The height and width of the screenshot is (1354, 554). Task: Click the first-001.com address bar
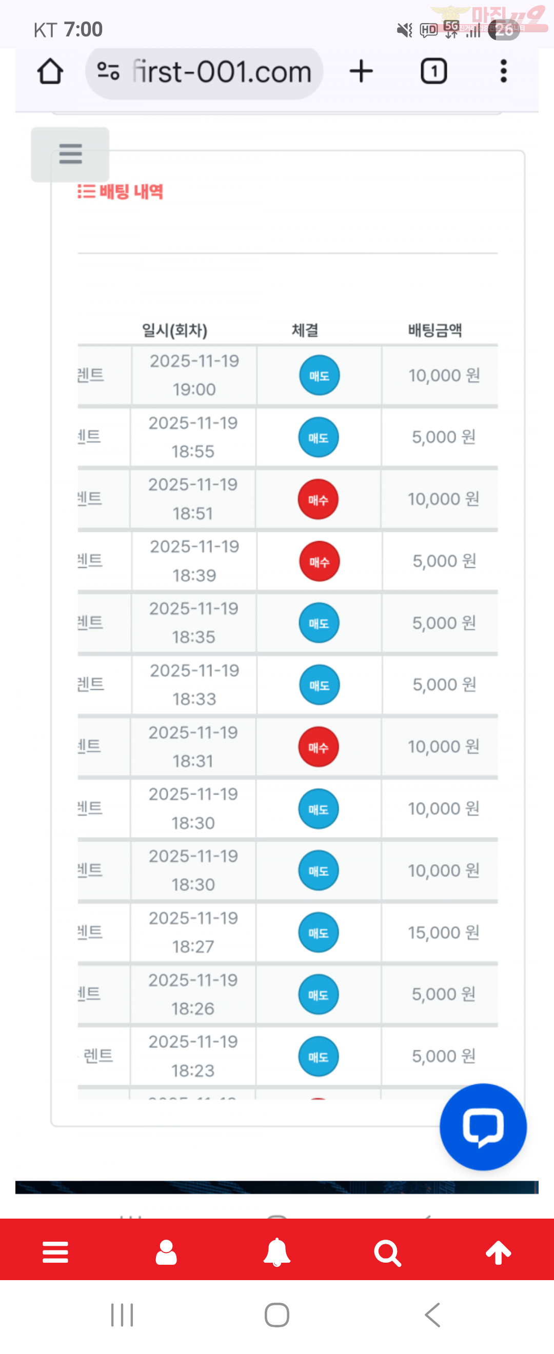click(x=221, y=72)
